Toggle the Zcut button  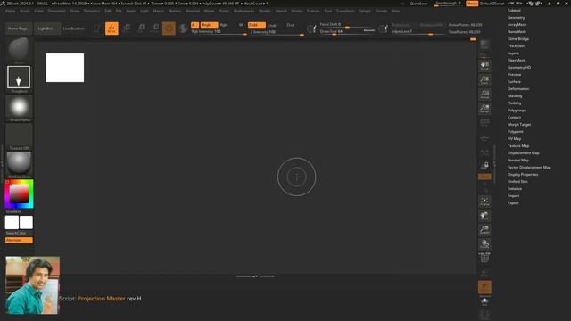click(x=290, y=25)
